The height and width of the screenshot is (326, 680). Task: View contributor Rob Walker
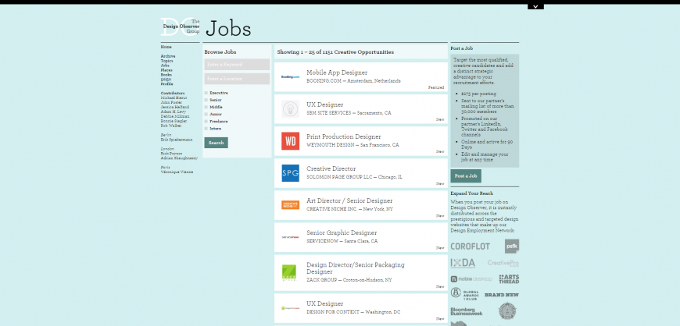[171, 126]
